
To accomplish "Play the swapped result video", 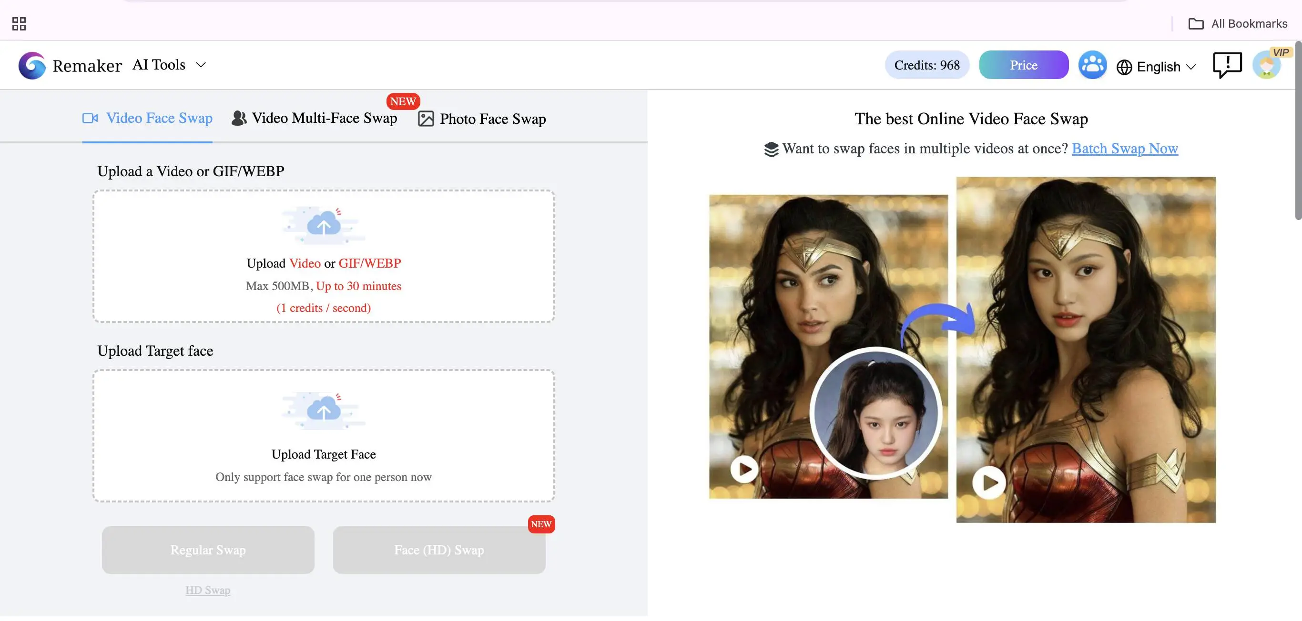I will [x=988, y=482].
